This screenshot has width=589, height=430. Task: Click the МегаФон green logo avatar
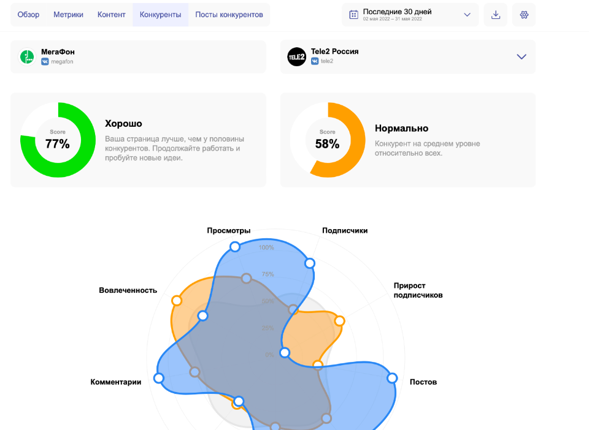27,56
